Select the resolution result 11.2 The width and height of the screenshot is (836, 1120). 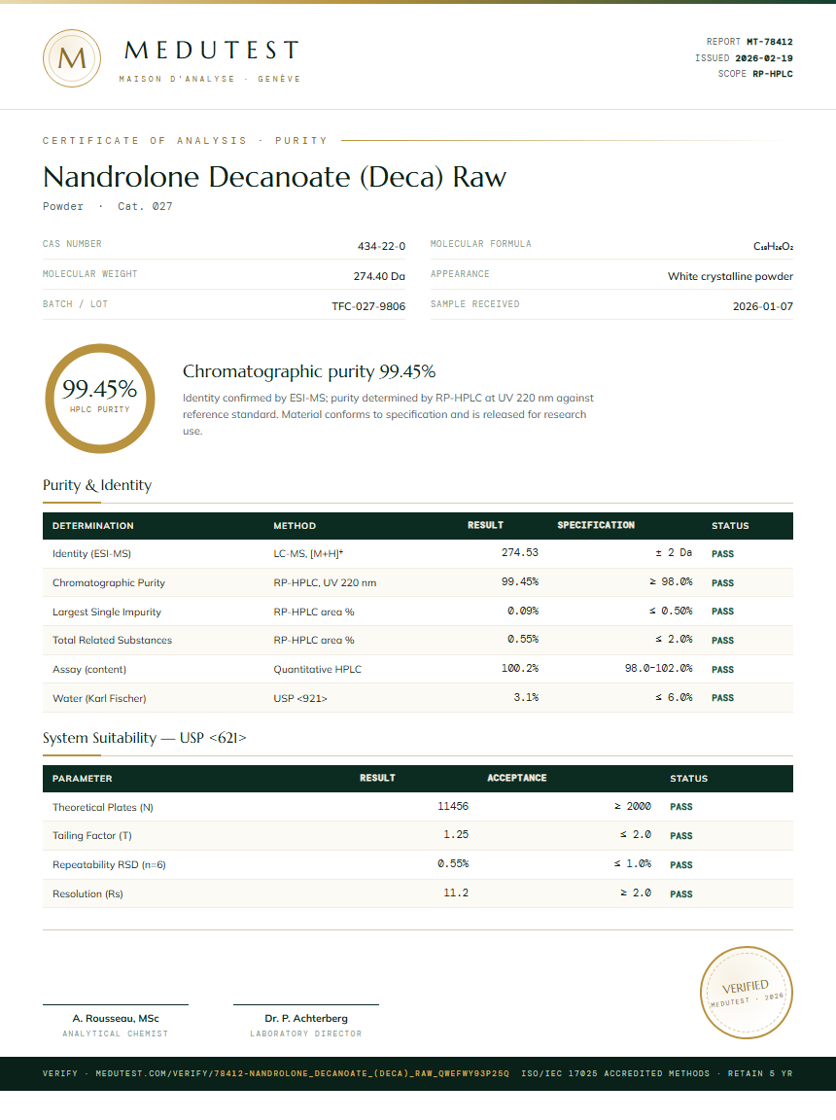tap(456, 892)
